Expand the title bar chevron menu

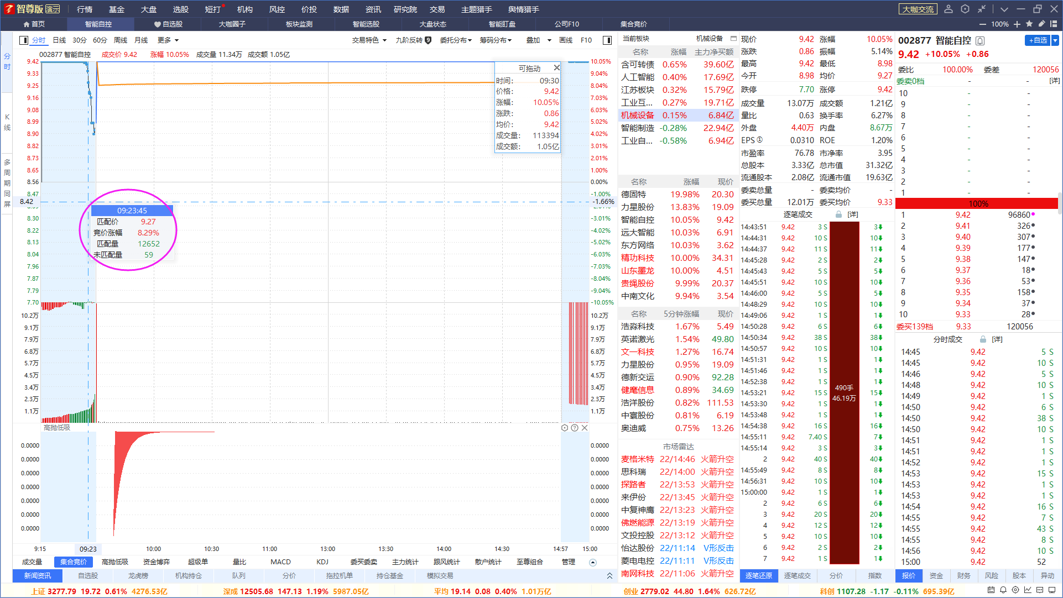[x=1004, y=9]
